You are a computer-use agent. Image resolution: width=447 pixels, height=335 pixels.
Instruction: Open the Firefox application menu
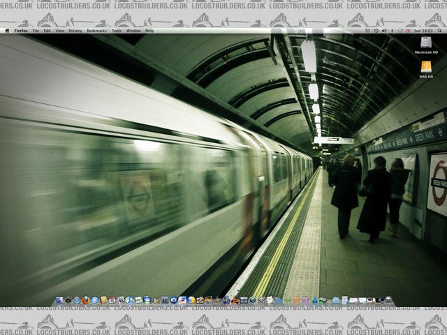(x=21, y=31)
